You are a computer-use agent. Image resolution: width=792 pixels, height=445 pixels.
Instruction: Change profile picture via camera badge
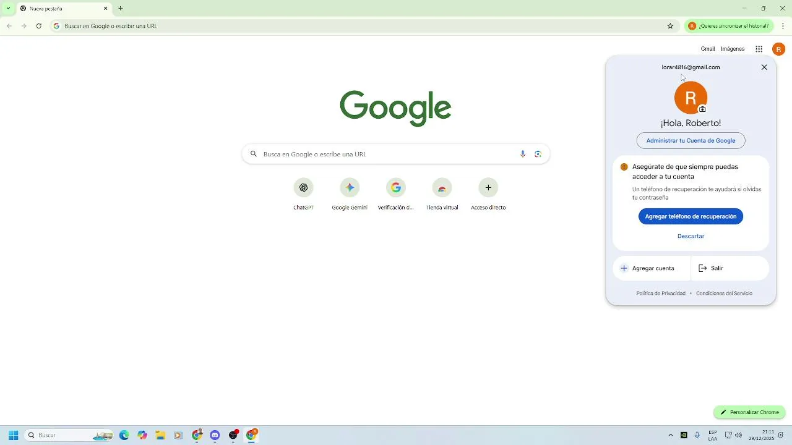(x=702, y=109)
